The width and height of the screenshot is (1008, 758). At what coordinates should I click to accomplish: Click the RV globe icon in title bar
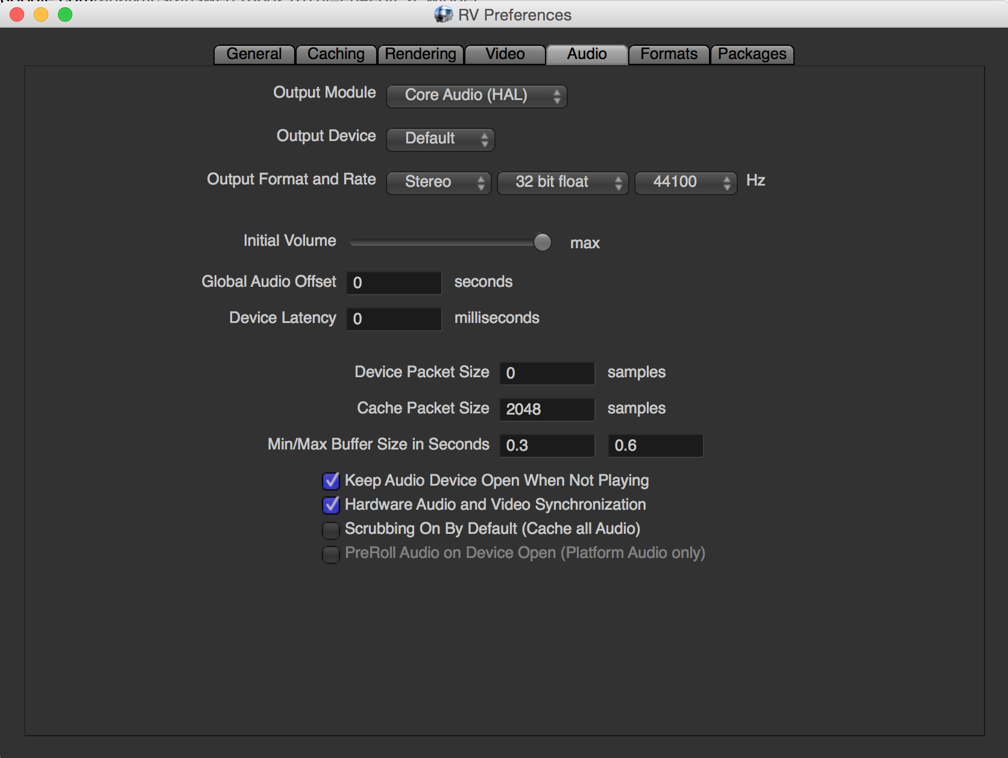[x=444, y=14]
